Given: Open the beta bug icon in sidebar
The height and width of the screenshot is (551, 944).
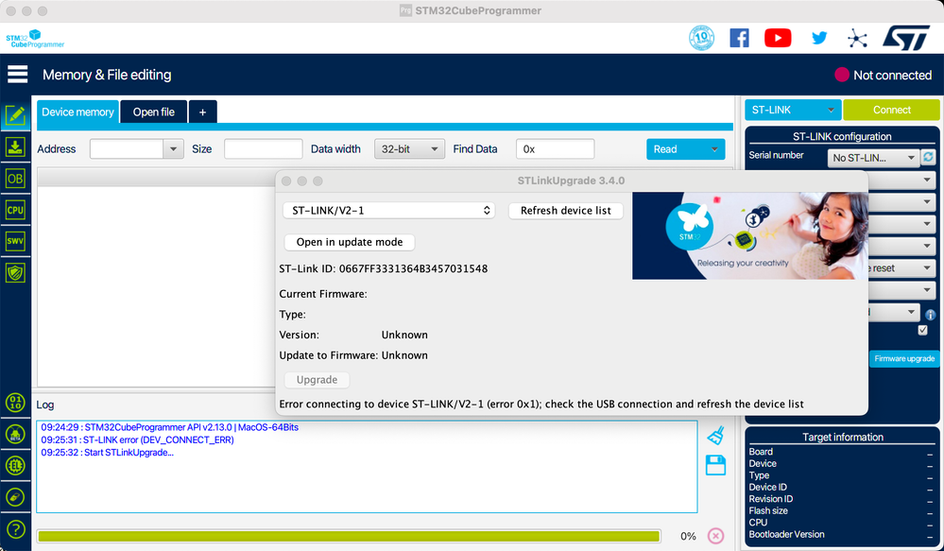Looking at the screenshot, I should (x=15, y=434).
